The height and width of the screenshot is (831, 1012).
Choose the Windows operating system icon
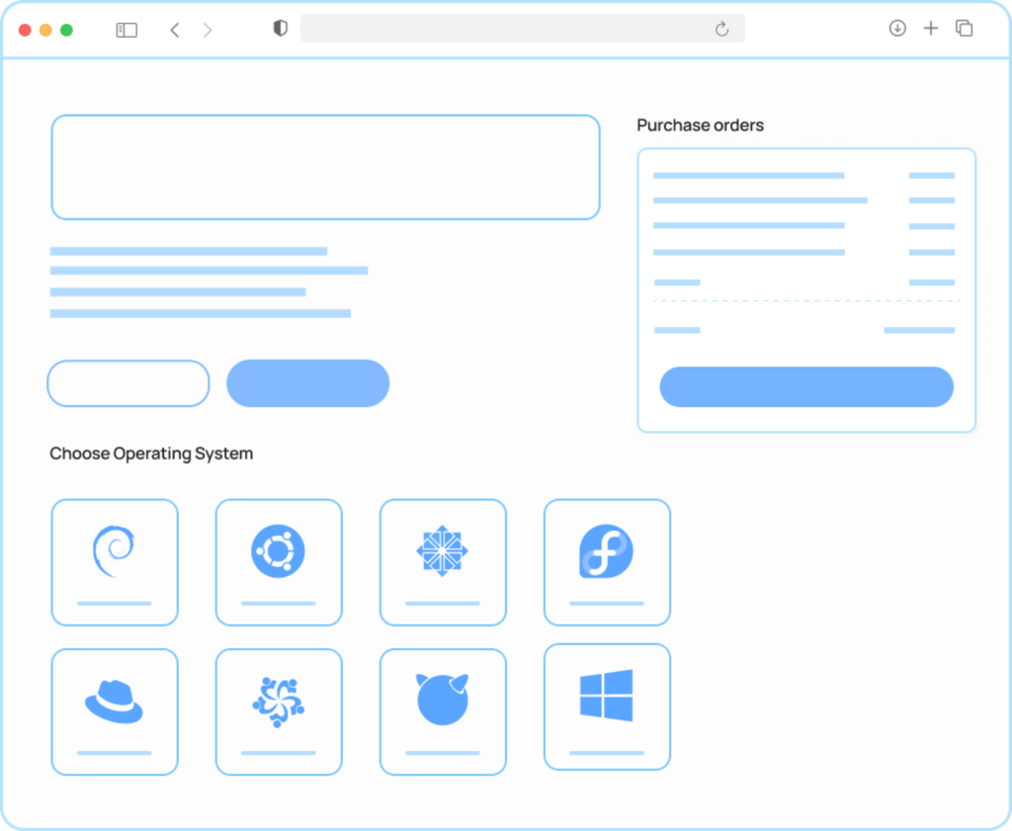coord(606,696)
